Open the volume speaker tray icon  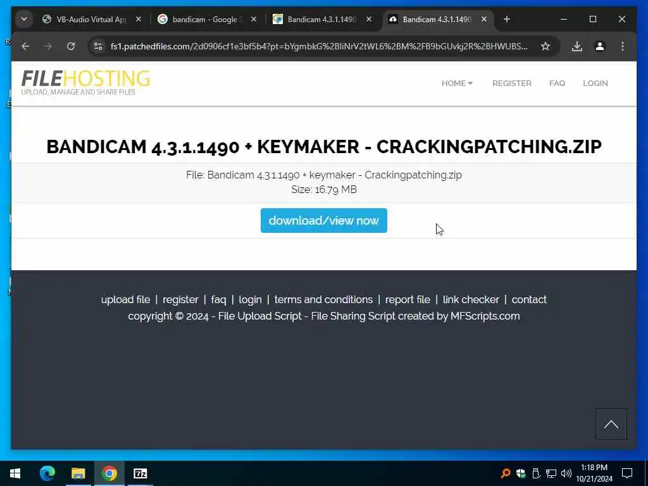[x=566, y=473]
